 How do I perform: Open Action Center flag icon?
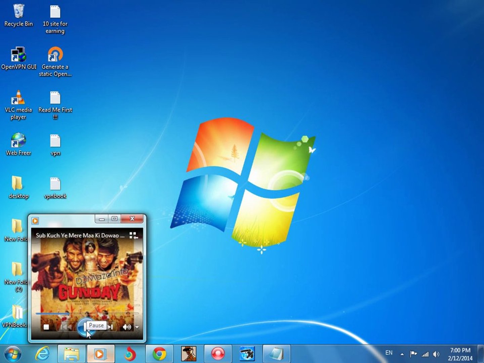click(x=413, y=354)
